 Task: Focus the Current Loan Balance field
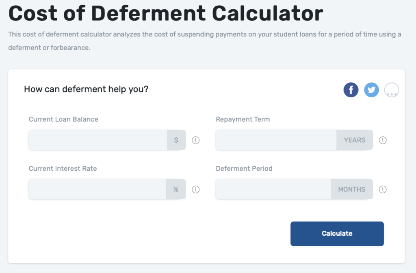click(x=98, y=140)
